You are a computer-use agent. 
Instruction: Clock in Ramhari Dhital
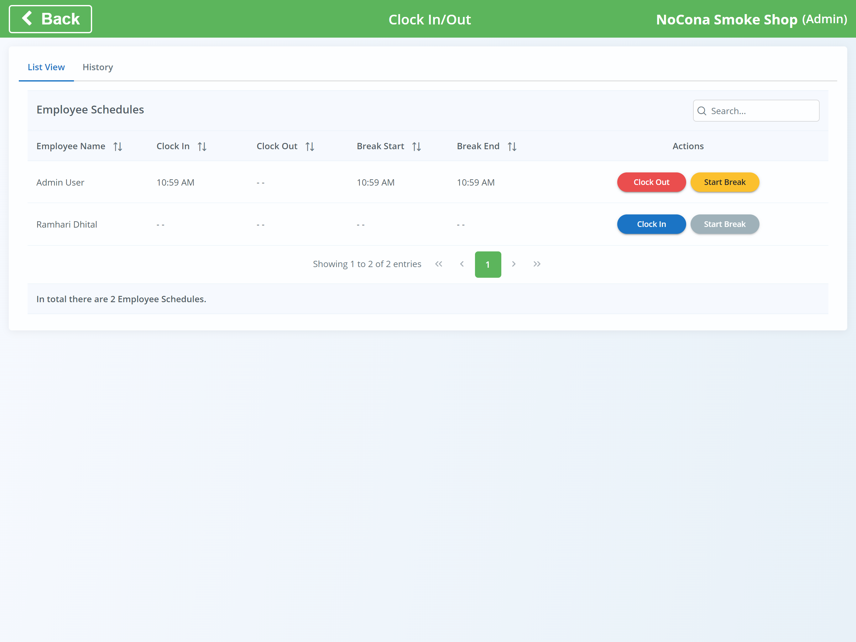[x=651, y=224]
